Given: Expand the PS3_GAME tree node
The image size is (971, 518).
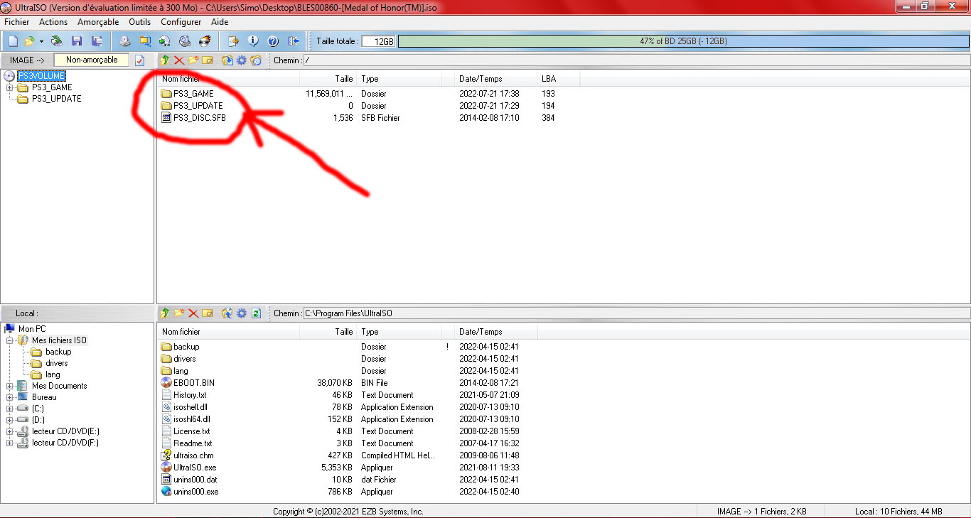Looking at the screenshot, I should pos(10,87).
